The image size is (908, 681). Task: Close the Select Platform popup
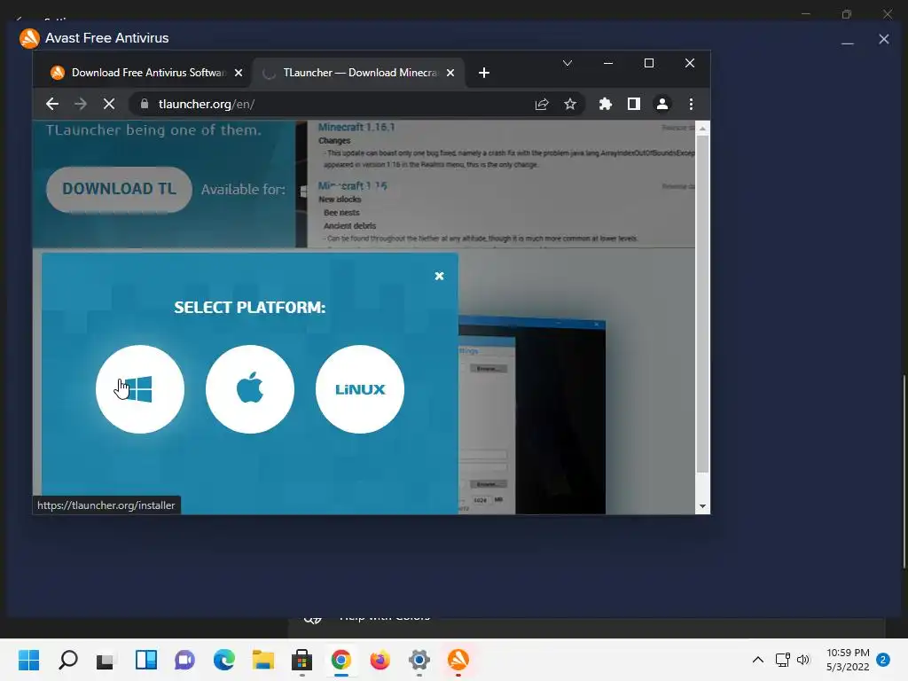coord(440,277)
